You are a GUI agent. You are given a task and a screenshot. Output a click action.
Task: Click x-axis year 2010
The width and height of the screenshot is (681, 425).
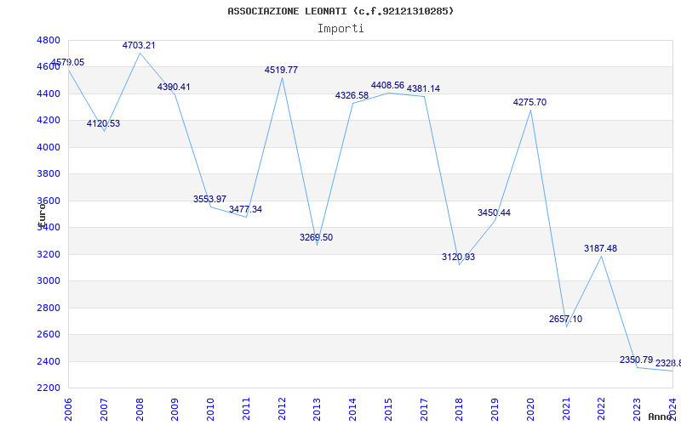[x=210, y=410]
